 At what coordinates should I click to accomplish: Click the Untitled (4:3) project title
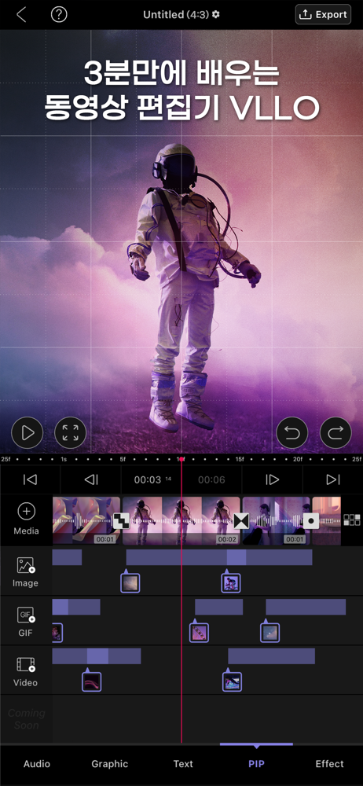(x=177, y=14)
